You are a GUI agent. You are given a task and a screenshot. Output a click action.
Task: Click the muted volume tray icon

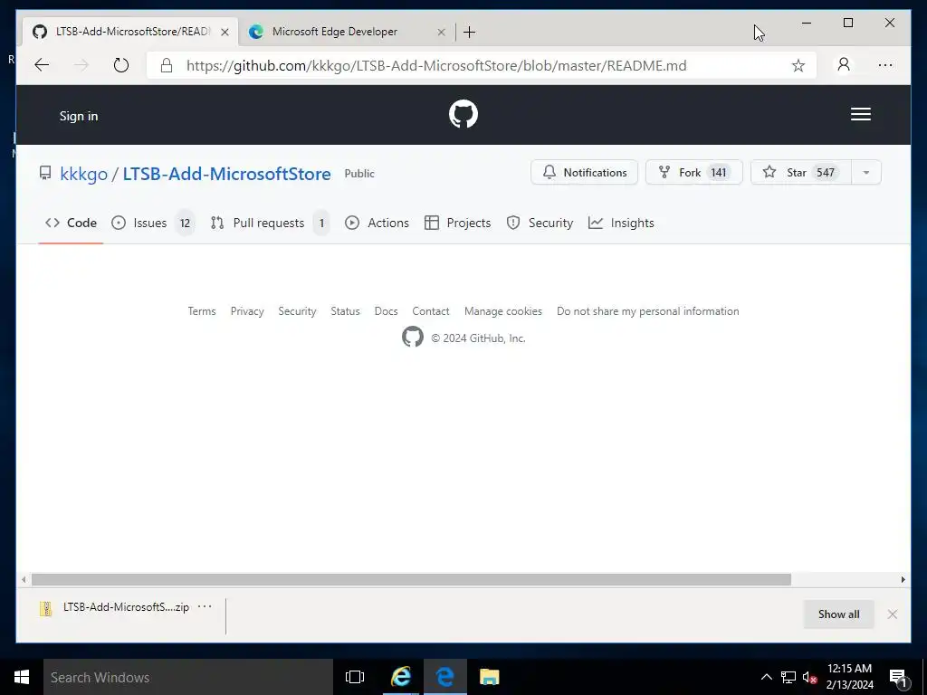(810, 677)
